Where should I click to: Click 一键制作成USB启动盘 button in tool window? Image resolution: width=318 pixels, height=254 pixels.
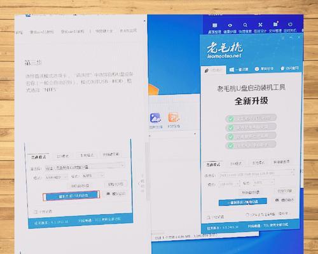pos(243,202)
